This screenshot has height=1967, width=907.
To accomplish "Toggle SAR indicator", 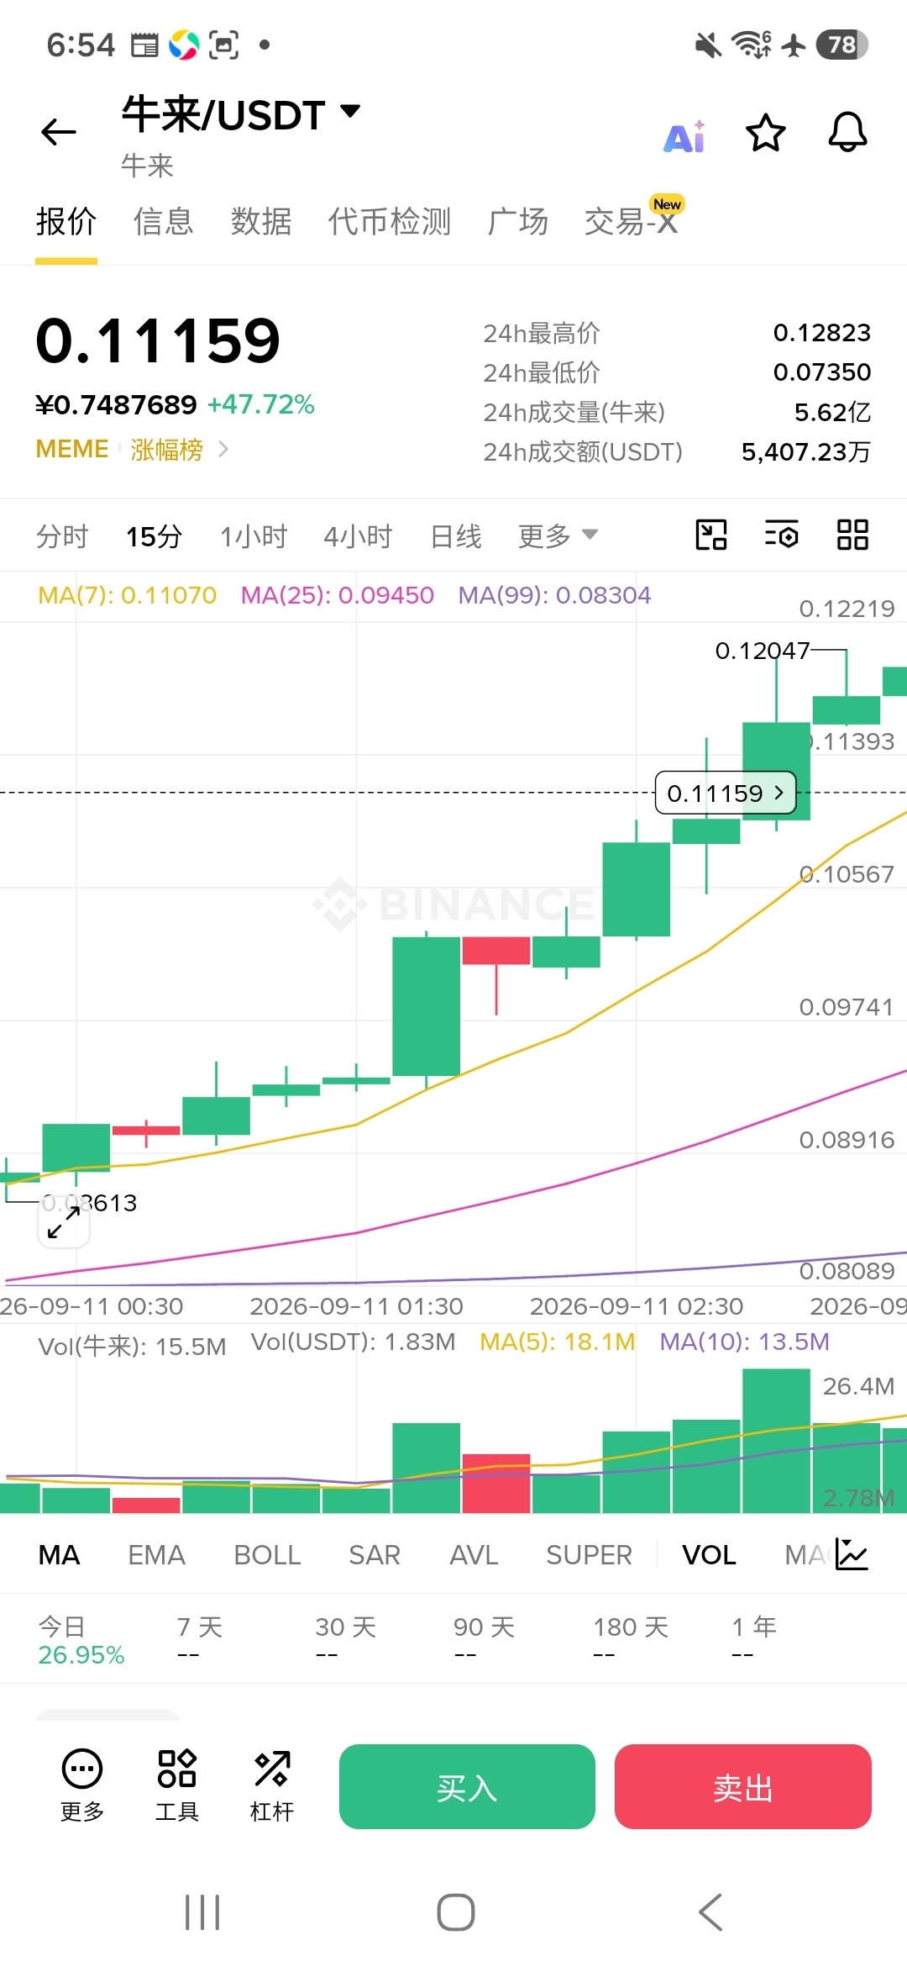I will coord(375,1555).
